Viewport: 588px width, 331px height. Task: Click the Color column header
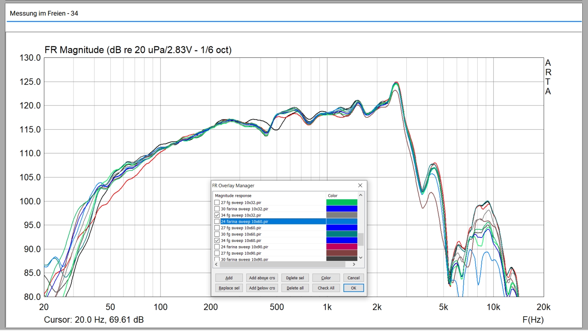(x=342, y=196)
